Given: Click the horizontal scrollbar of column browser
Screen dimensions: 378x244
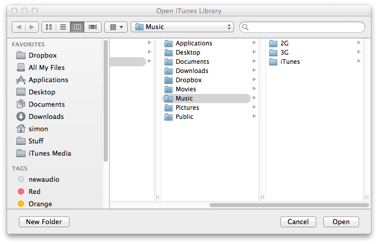Looking at the screenshot, I should (x=289, y=205).
